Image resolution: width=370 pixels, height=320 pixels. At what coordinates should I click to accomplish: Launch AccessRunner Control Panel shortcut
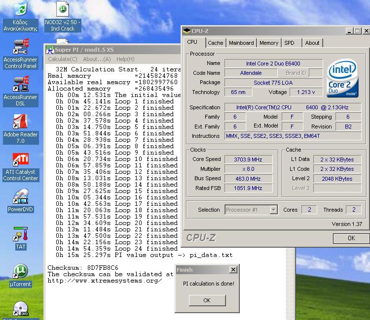(21, 54)
